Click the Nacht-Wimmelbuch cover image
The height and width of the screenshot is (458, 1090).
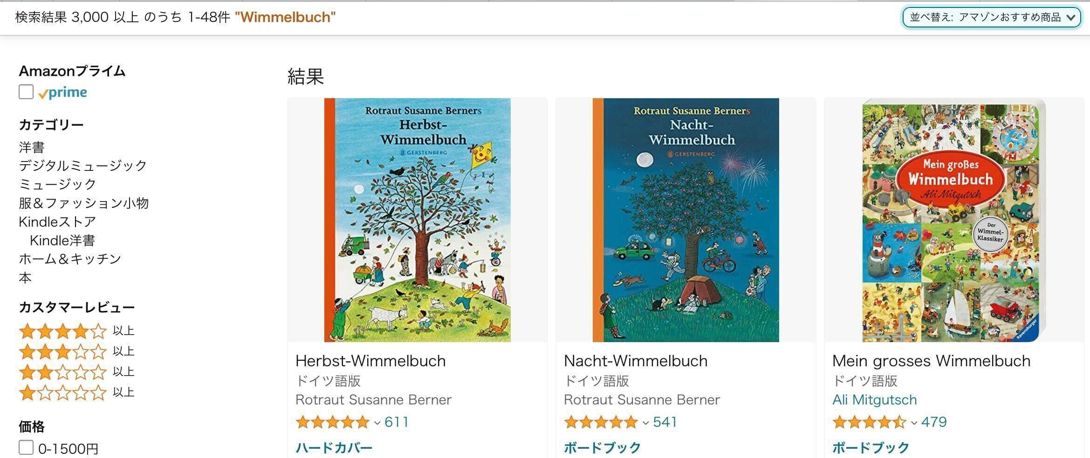(686, 220)
